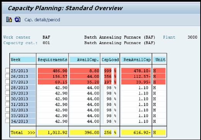Click the Capacity cat. value 001
The width and height of the screenshot is (201, 140).
[x=46, y=43]
